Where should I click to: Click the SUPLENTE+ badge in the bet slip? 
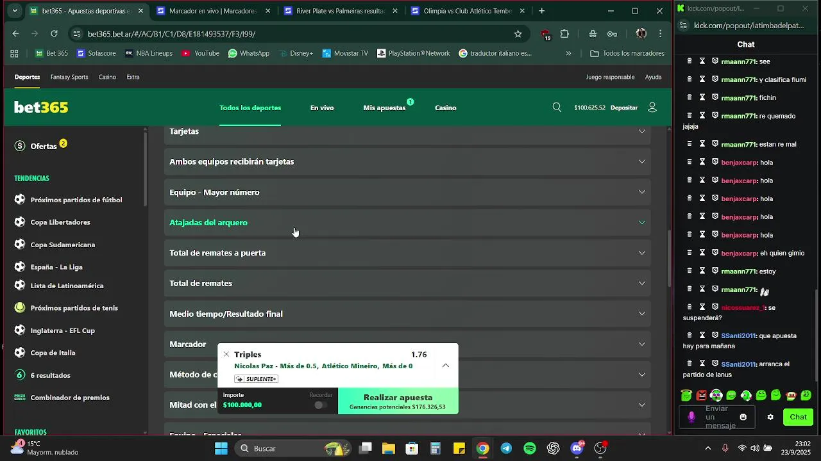(256, 379)
